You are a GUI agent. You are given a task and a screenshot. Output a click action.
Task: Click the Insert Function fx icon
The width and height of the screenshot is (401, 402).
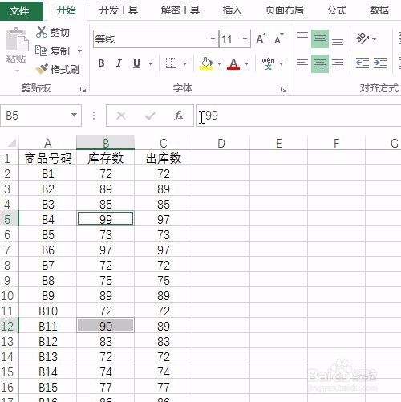(x=179, y=116)
